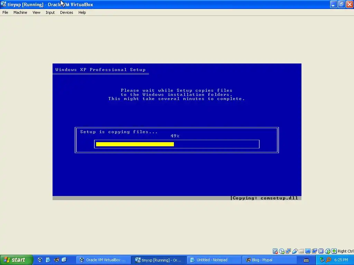Close the tinyxp VirtualBox window

click(x=350, y=4)
